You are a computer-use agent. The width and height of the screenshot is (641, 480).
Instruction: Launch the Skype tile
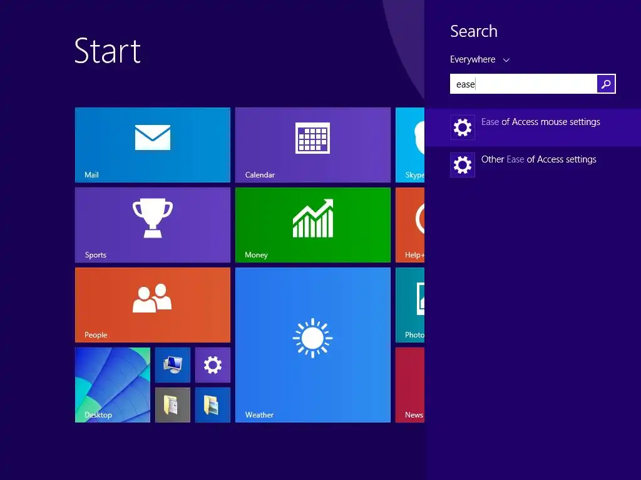click(410, 145)
